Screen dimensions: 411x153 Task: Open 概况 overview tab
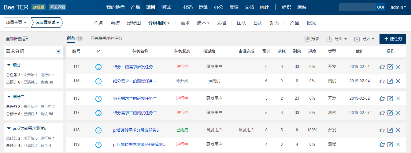311,23
